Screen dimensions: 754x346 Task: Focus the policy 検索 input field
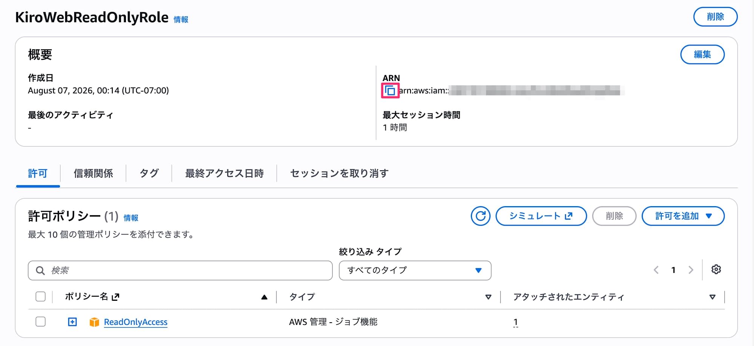coord(180,270)
